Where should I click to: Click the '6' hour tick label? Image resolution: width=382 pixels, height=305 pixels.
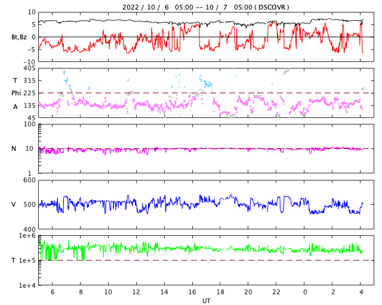tap(53, 292)
